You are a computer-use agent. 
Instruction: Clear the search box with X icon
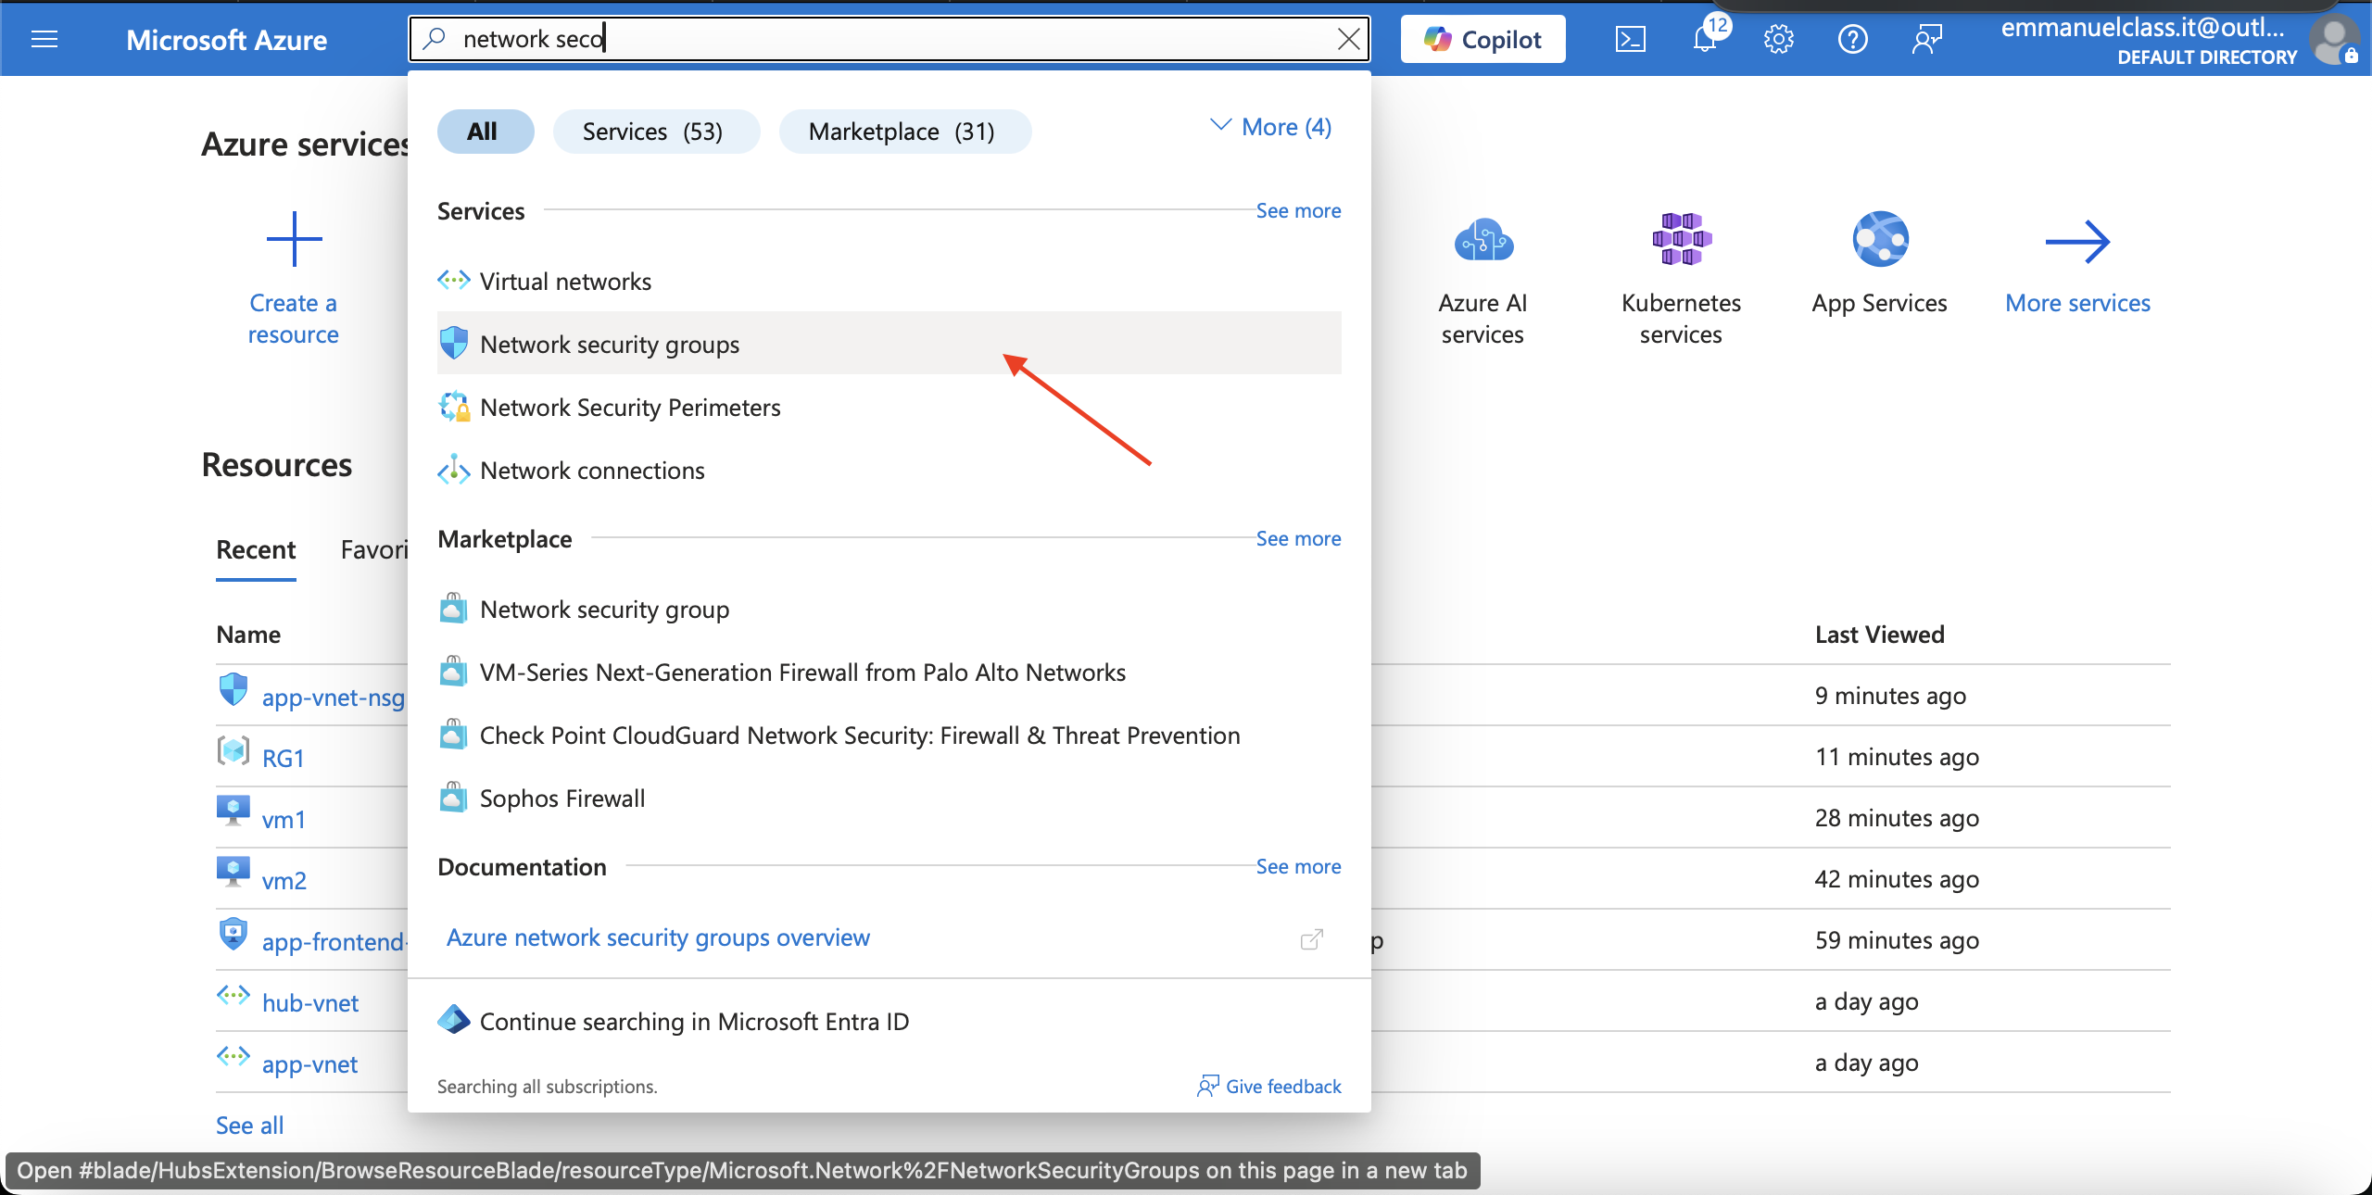tap(1348, 39)
